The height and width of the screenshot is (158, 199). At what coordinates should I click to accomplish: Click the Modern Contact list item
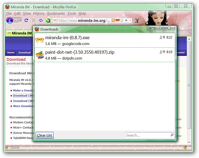[23, 122]
